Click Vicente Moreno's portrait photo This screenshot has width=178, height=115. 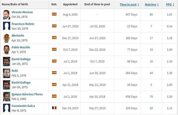point(7,15)
